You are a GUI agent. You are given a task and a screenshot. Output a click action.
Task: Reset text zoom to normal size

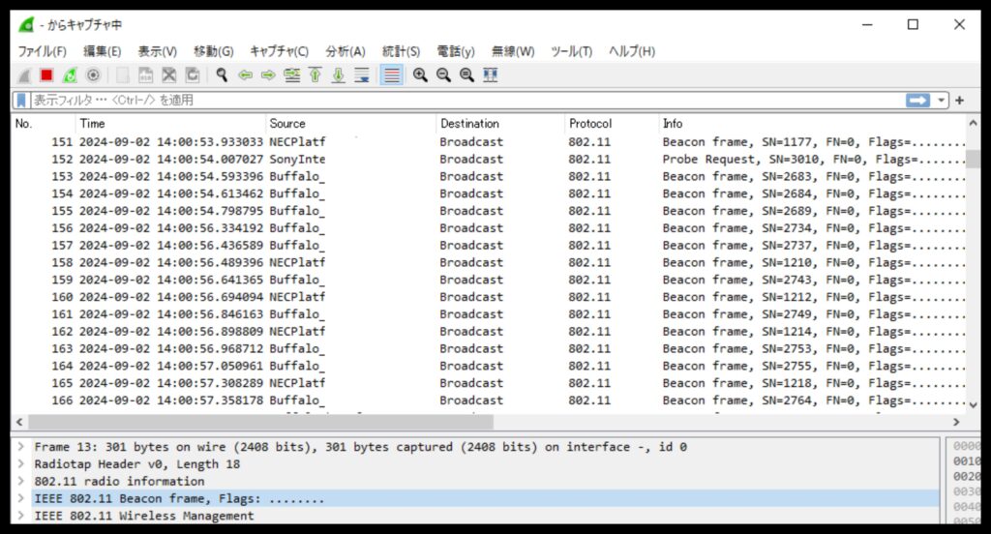(x=466, y=75)
